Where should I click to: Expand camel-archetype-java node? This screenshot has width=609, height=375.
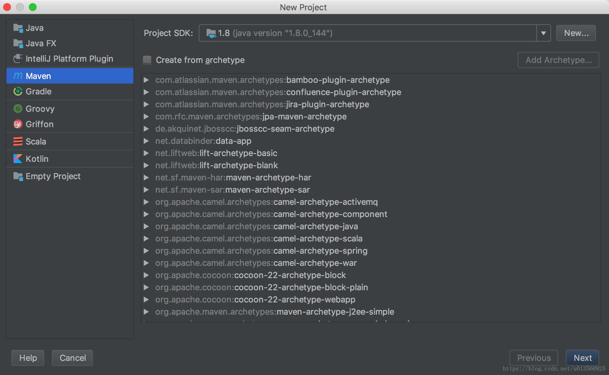coord(146,226)
